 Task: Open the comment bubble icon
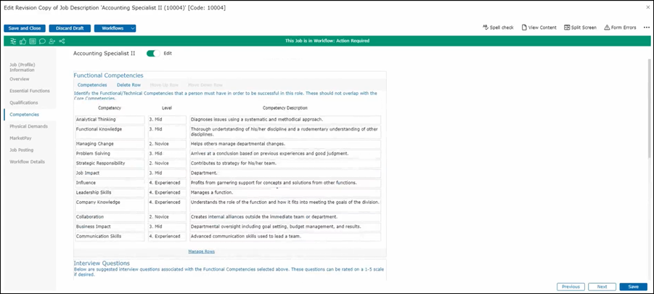click(42, 41)
